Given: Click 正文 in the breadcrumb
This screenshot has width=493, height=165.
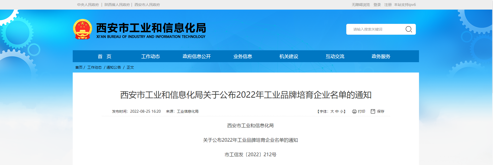Looking at the screenshot, I should [130, 67].
